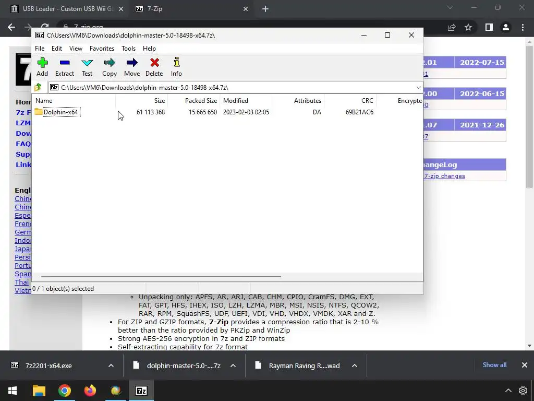Sort by the Modified column header
Image resolution: width=534 pixels, height=401 pixels.
click(246, 101)
